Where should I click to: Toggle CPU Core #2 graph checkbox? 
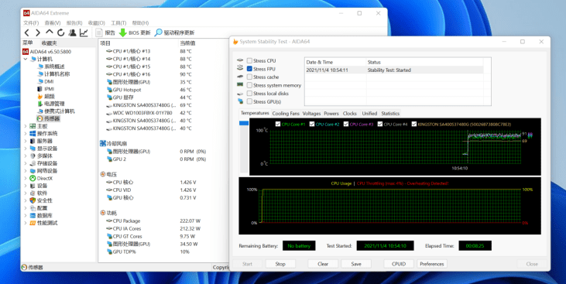coord(312,124)
